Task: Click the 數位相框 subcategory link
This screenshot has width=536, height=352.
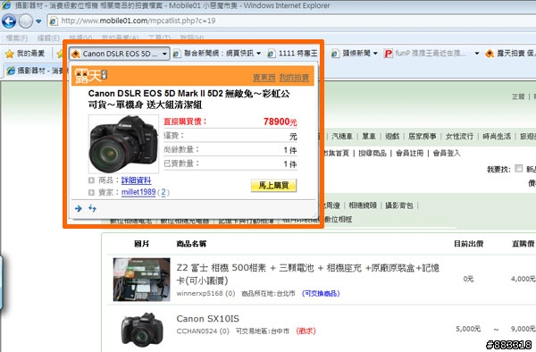Action: click(339, 219)
